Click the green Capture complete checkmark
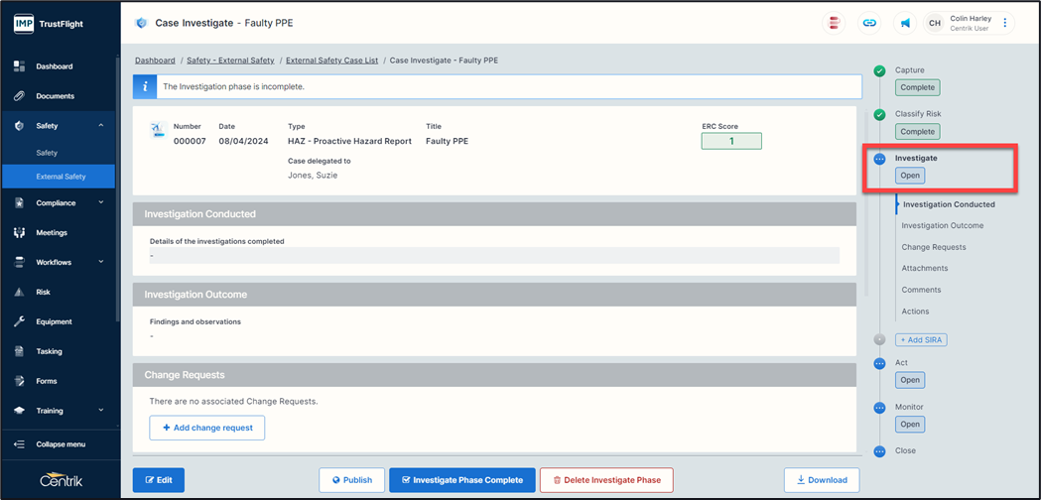The width and height of the screenshot is (1041, 500). point(879,71)
